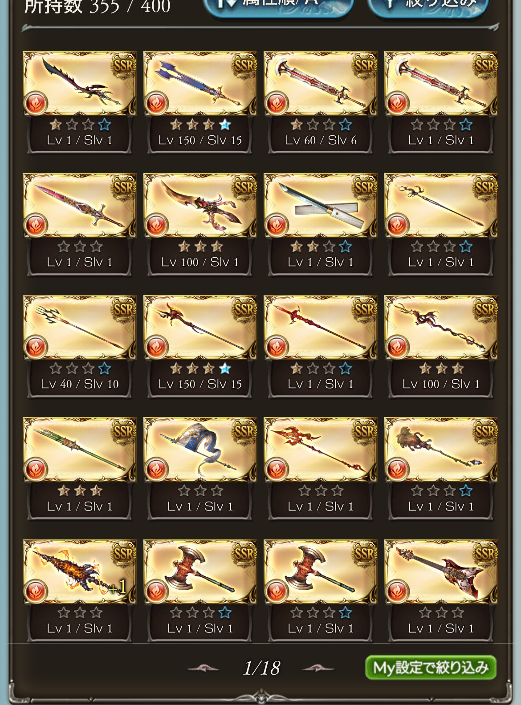Select the serpent-wrapped staff Lv 100 / Slv 1

click(x=441, y=347)
